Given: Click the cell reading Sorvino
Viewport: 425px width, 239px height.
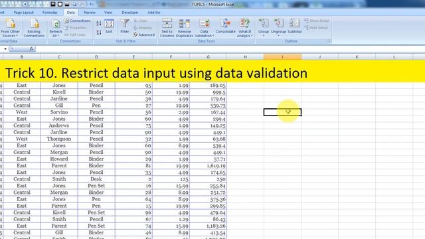Looking at the screenshot, I should pos(59,112).
